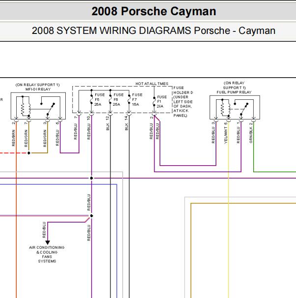The height and width of the screenshot is (298, 296).
Task: Select the "AIR CONDITIONING & COOLING FANS SYSTEMS" text
Action: [x=47, y=254]
